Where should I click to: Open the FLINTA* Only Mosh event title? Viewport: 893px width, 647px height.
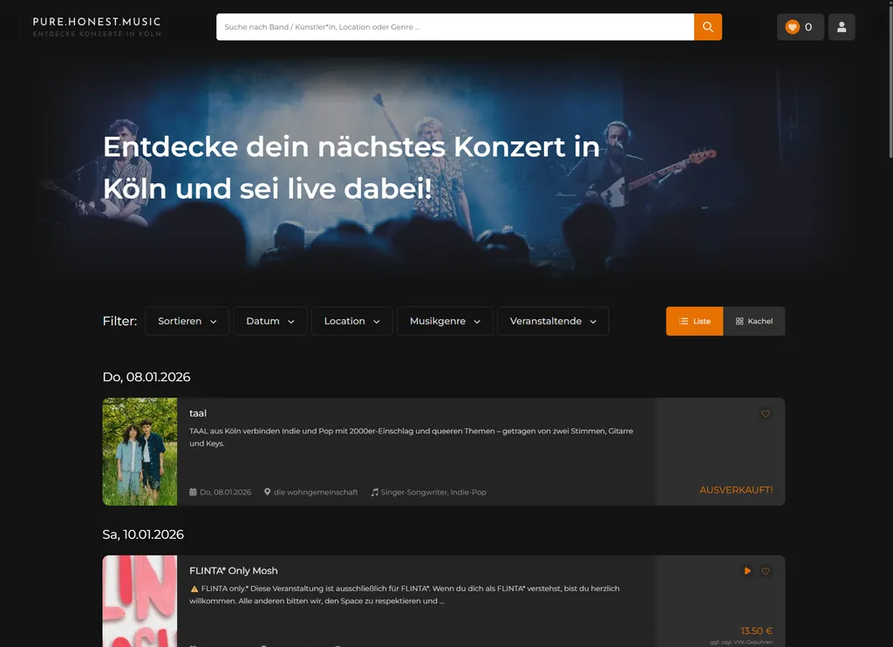tap(234, 571)
